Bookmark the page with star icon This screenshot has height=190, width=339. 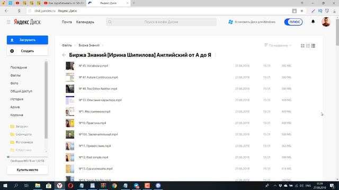coord(301,11)
